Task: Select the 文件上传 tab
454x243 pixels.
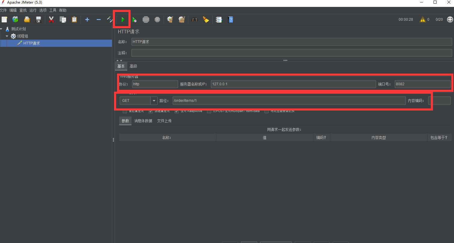Action: coord(164,121)
